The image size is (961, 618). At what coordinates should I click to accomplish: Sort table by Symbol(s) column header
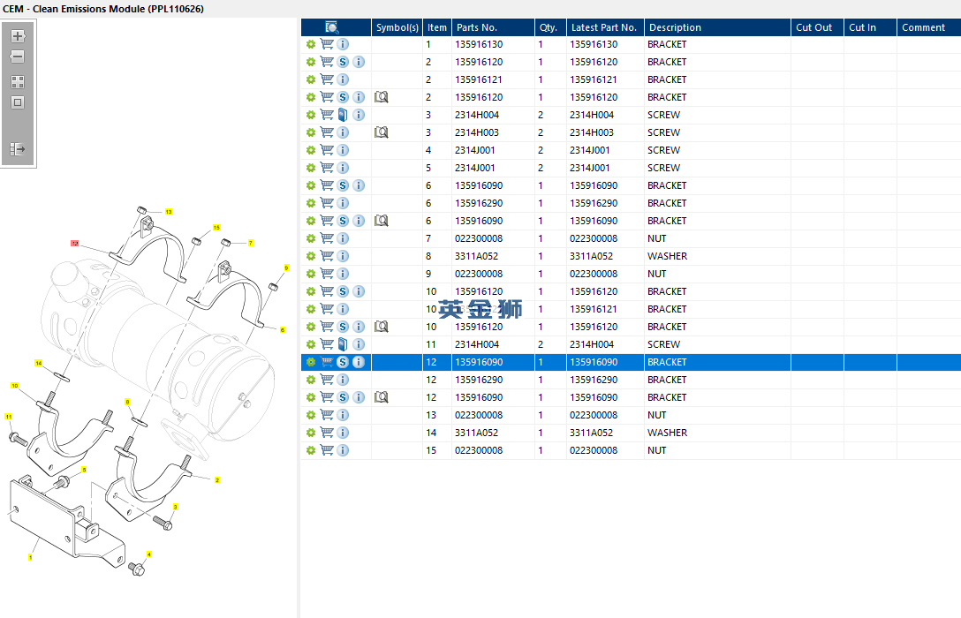tap(397, 27)
